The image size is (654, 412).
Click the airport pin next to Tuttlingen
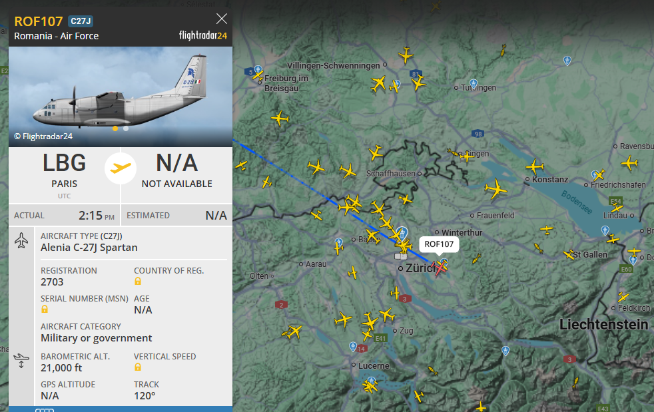[x=473, y=83]
